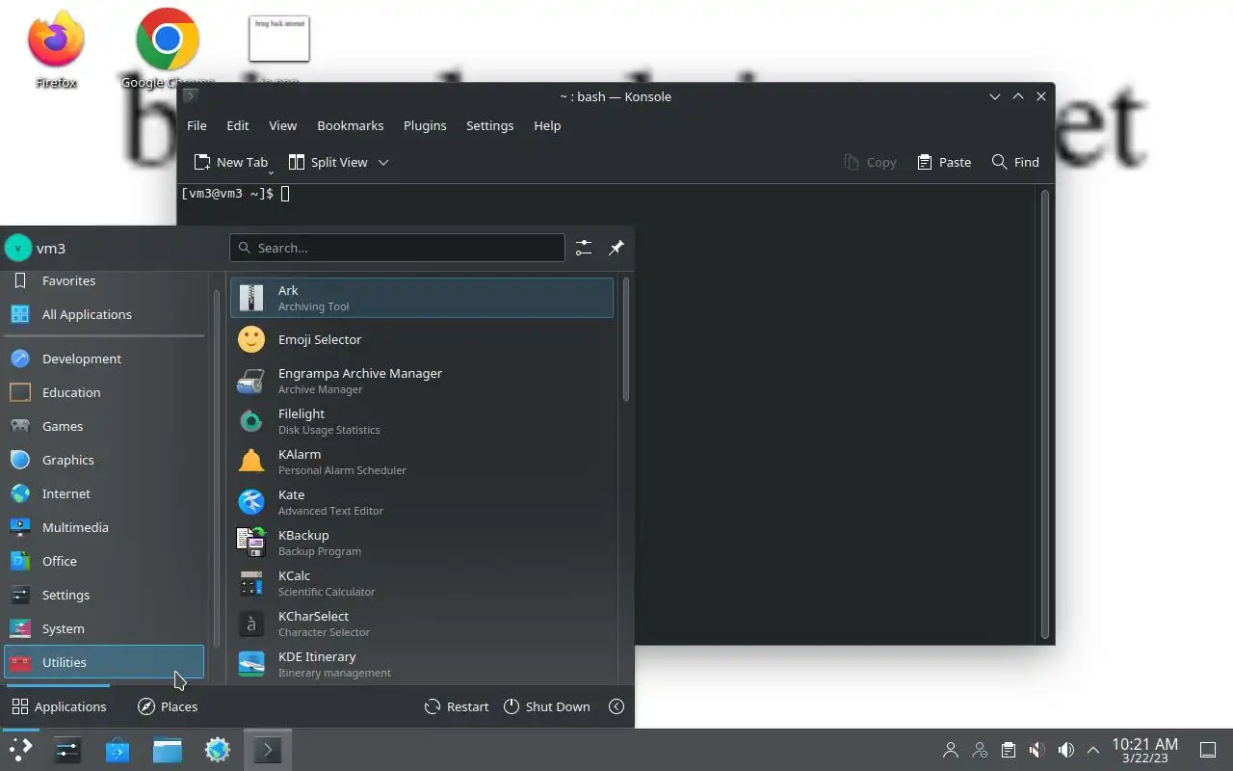The height and width of the screenshot is (771, 1233).
Task: Open System Settings from the taskbar
Action: coord(67,750)
